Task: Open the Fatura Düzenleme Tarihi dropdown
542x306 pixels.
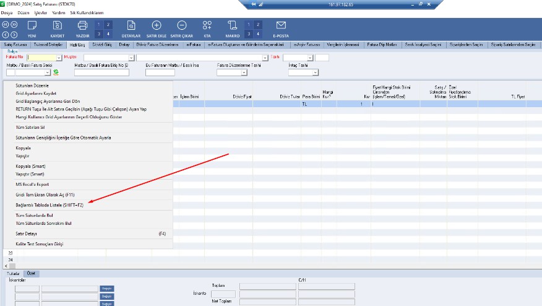Action: [x=244, y=72]
